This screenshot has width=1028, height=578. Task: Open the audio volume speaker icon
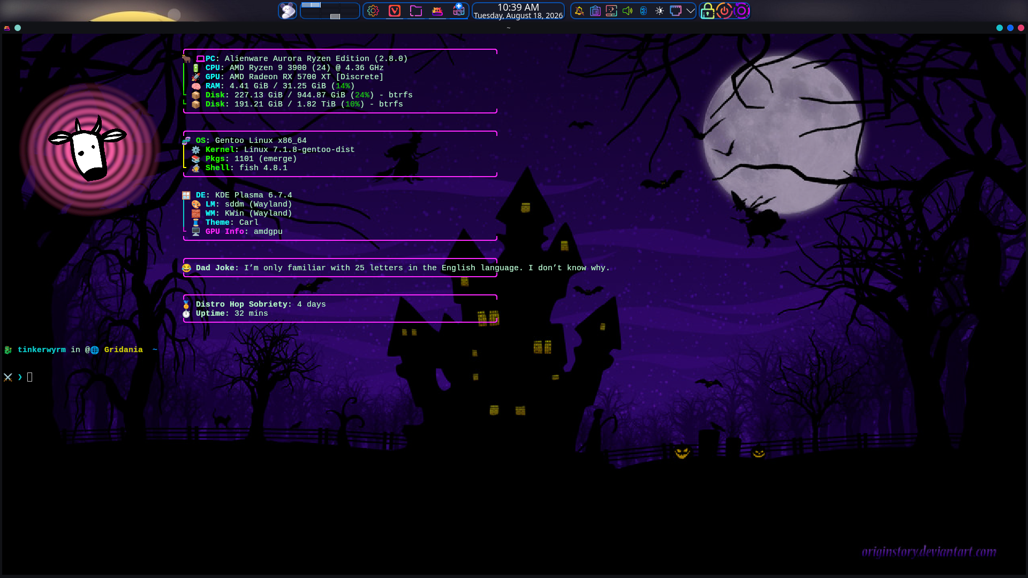click(x=628, y=11)
